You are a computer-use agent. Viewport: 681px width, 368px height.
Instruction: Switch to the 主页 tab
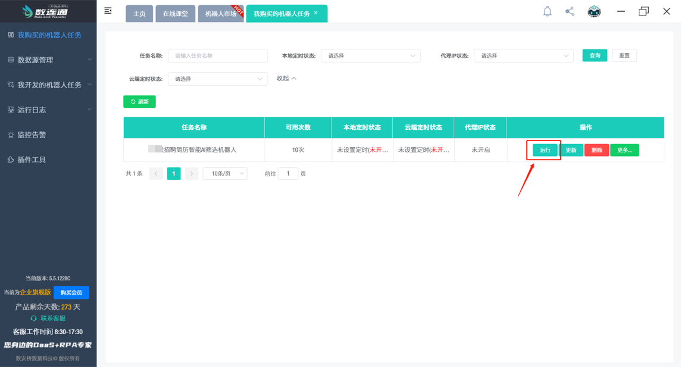(x=139, y=13)
